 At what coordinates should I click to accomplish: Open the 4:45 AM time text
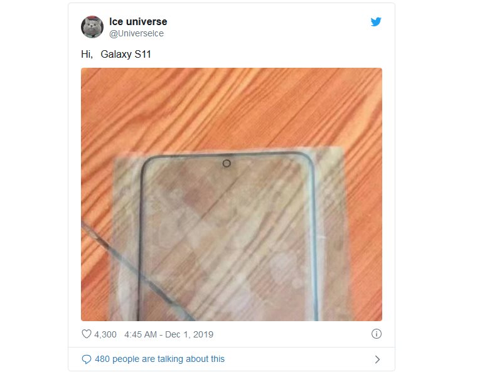[141, 334]
